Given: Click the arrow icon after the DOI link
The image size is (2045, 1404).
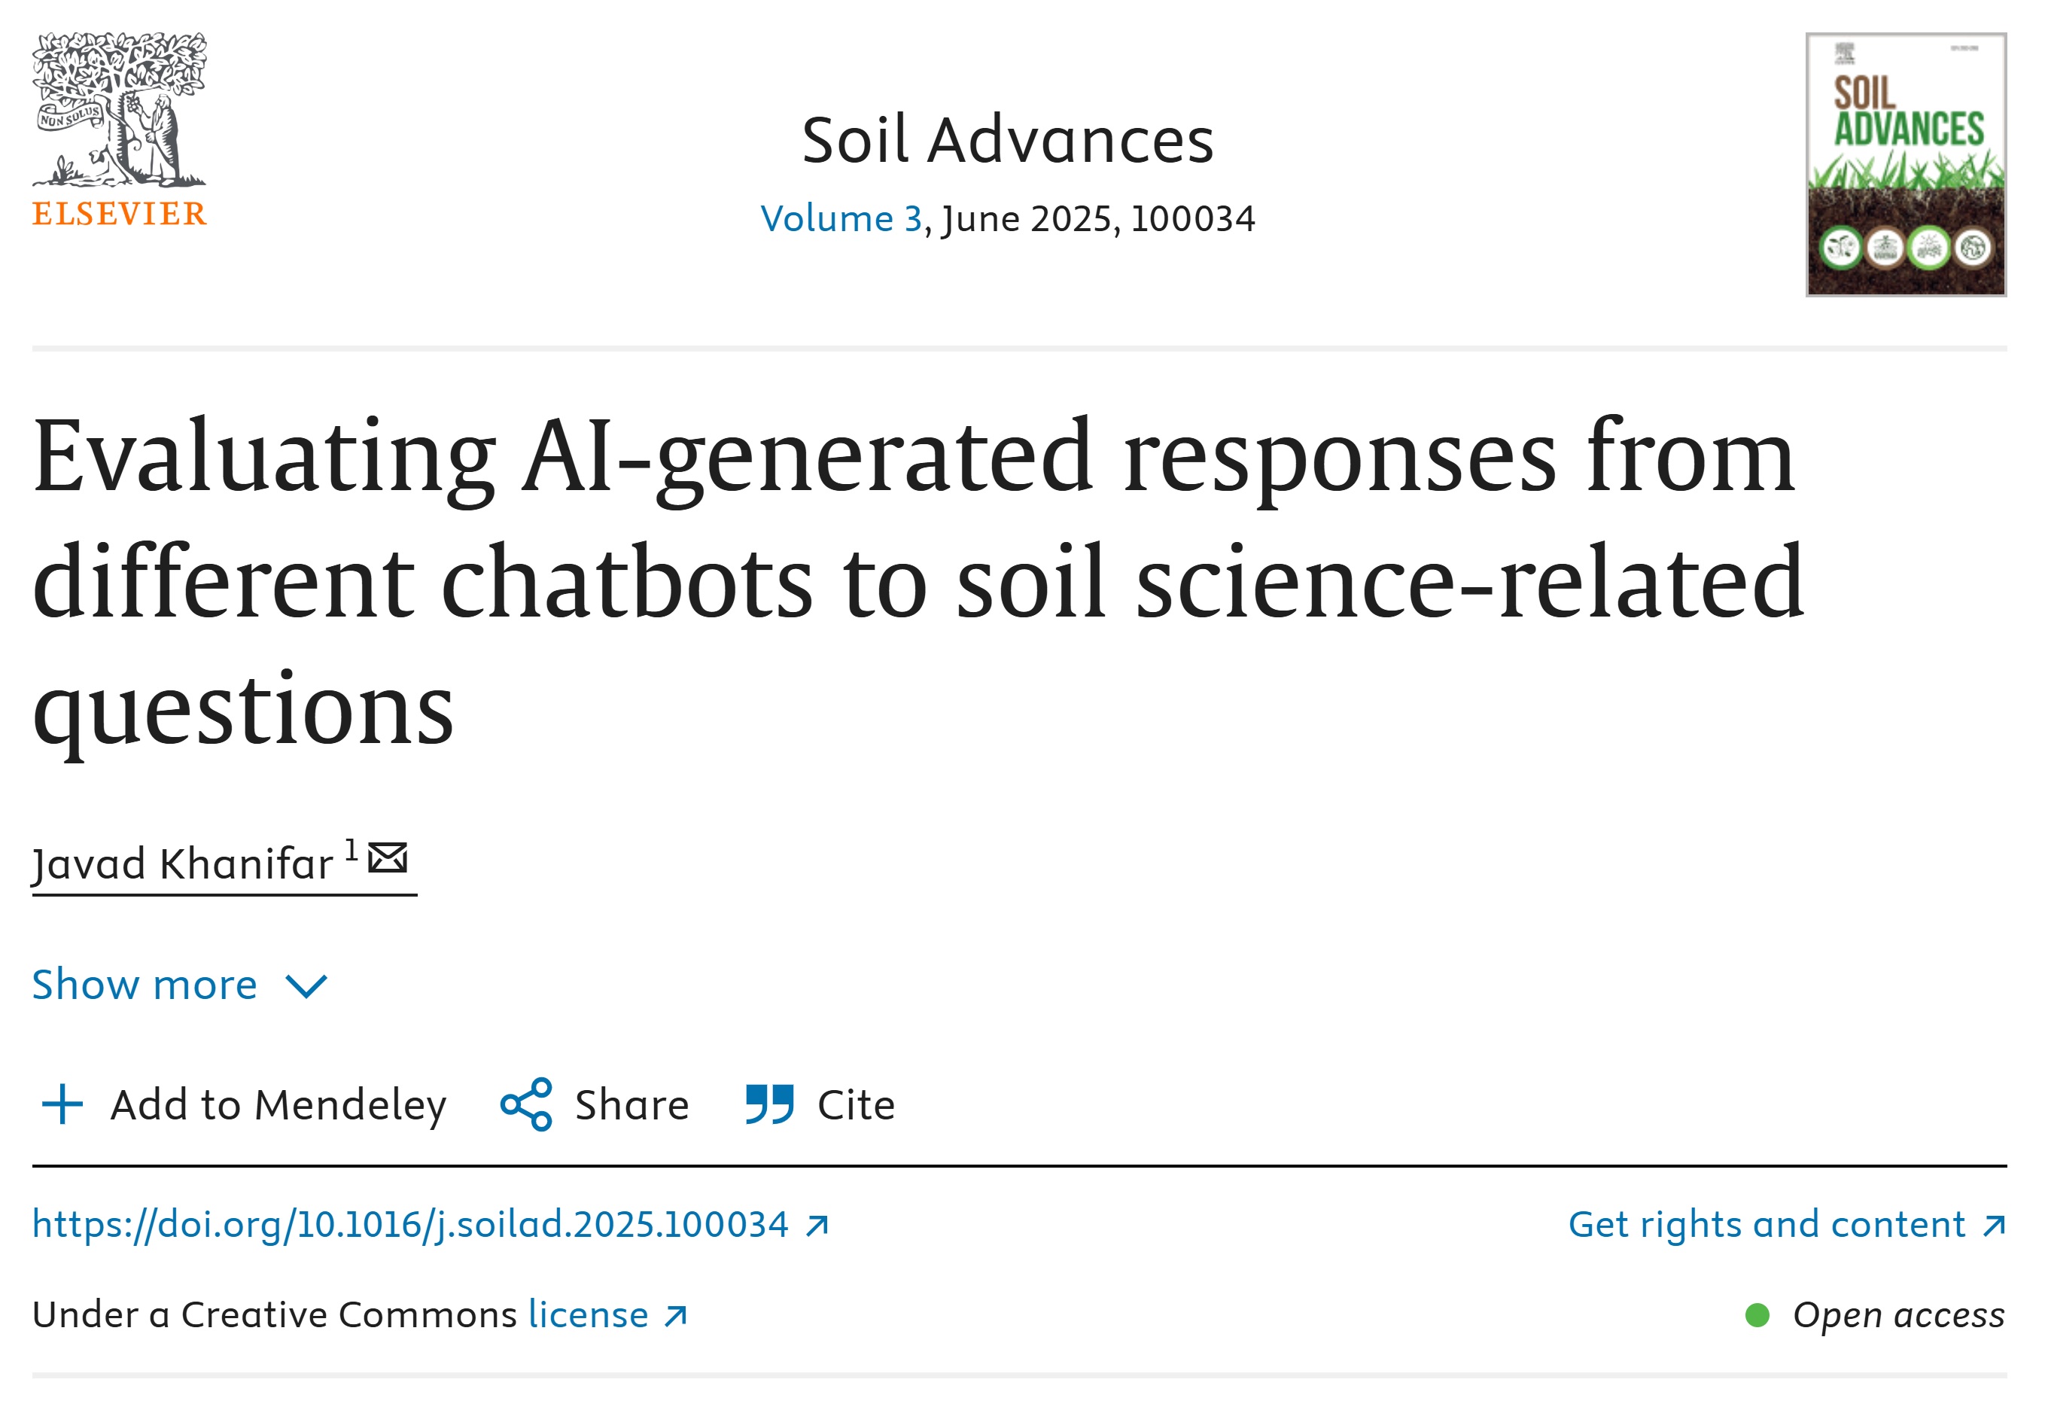Looking at the screenshot, I should tap(817, 1226).
